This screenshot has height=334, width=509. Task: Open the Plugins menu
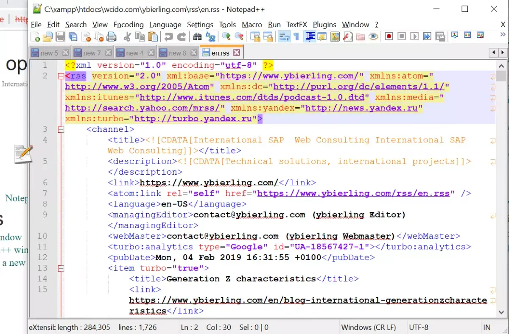coord(324,25)
